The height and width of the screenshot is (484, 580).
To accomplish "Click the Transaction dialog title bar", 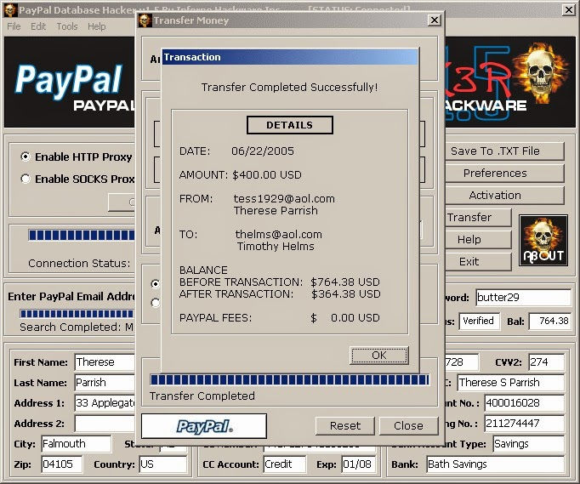I will click(x=290, y=57).
